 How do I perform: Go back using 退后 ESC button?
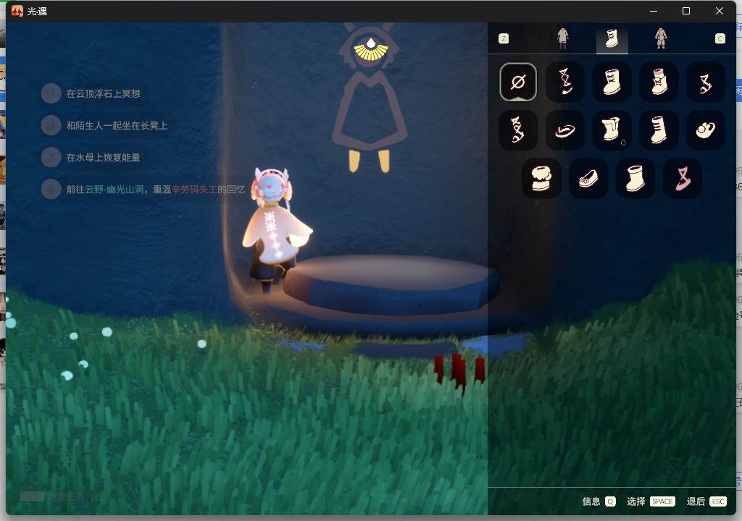tap(706, 501)
